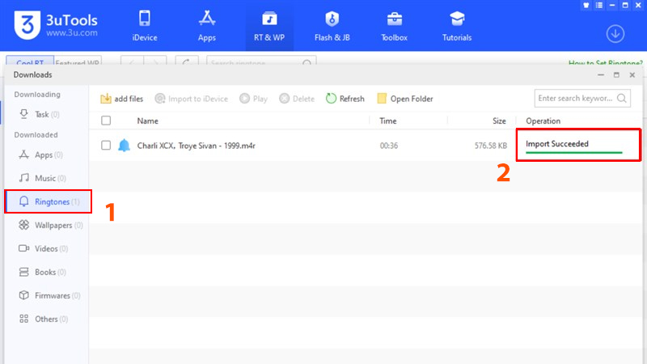Refresh the downloads list

345,99
